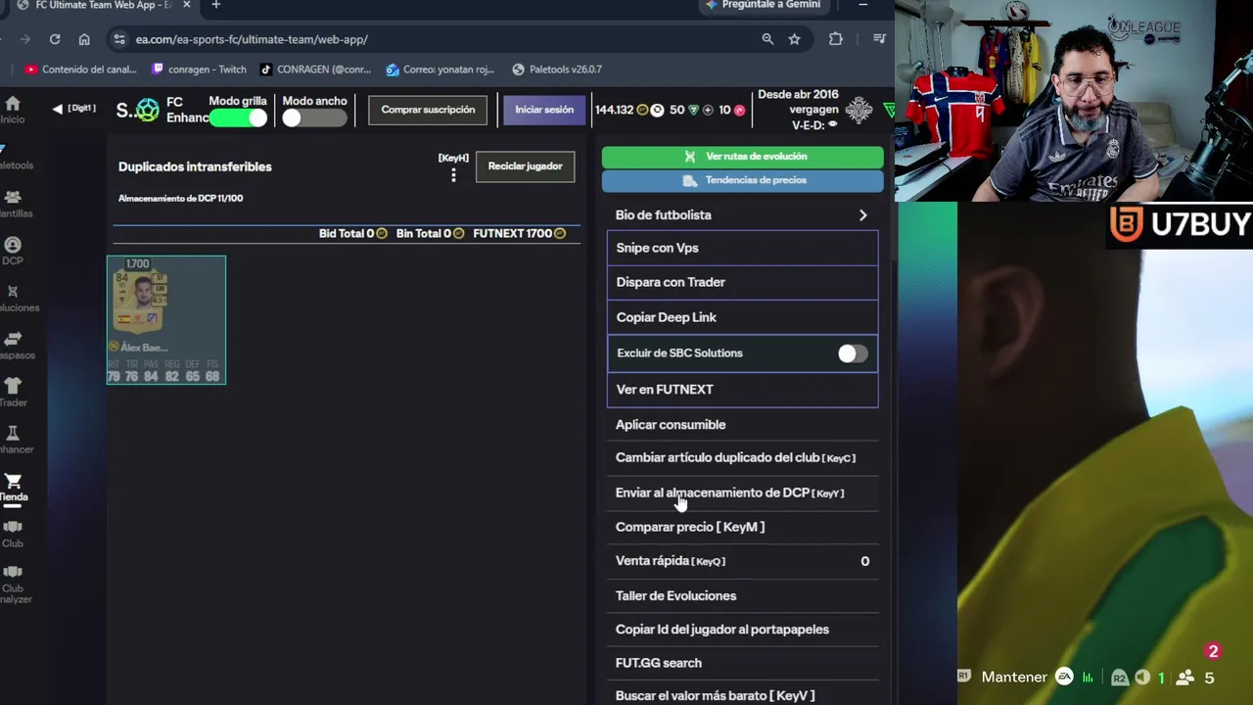The height and width of the screenshot is (705, 1253).
Task: Select Comparar precio option
Action: (742, 527)
